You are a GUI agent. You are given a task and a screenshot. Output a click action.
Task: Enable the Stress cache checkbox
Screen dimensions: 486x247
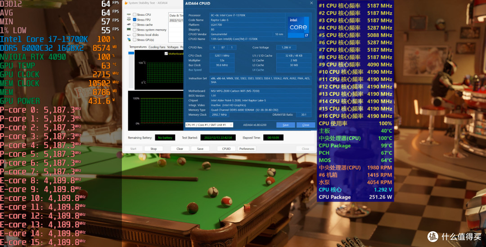click(x=135, y=24)
